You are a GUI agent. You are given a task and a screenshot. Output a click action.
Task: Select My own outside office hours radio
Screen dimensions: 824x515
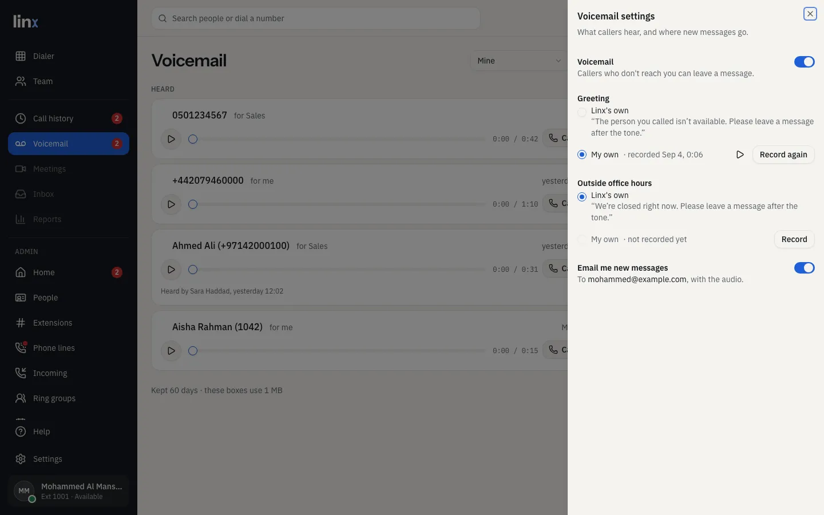click(x=582, y=239)
